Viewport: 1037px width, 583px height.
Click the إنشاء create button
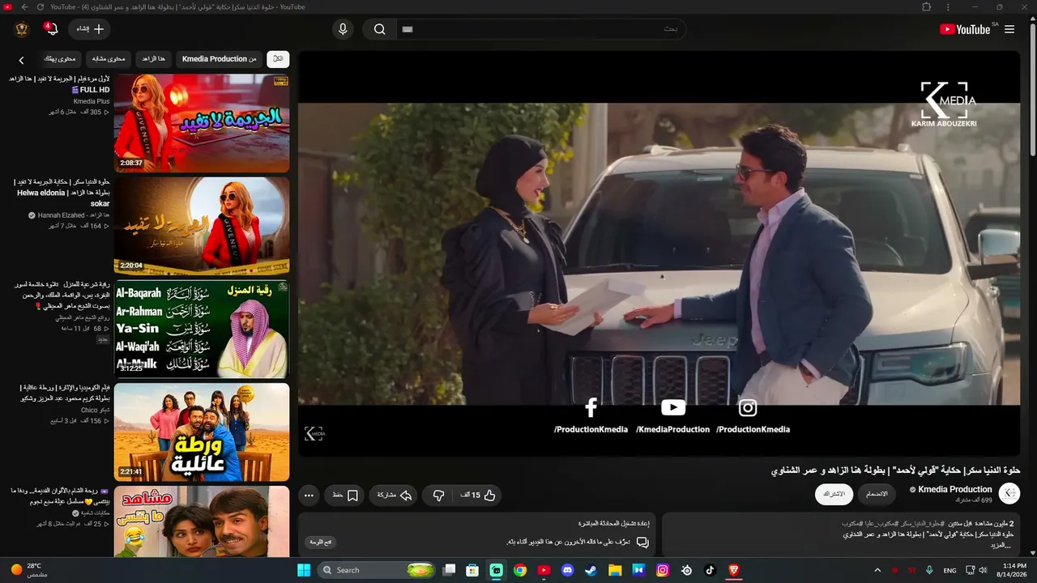[x=89, y=29]
